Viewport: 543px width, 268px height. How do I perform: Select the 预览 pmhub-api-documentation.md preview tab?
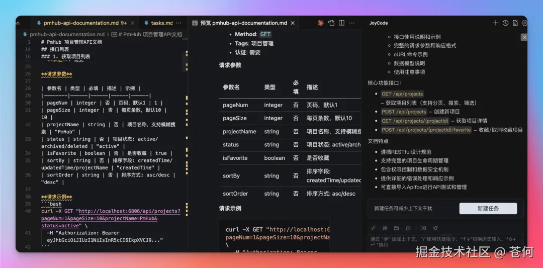244,23
